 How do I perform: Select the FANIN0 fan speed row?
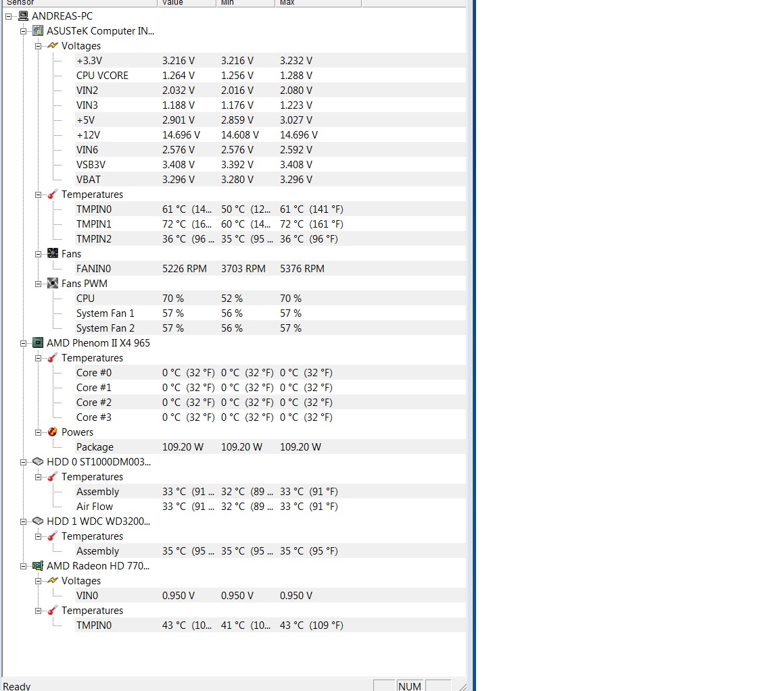click(x=270, y=269)
